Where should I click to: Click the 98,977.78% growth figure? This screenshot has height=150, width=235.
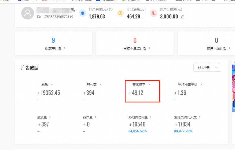point(183,131)
